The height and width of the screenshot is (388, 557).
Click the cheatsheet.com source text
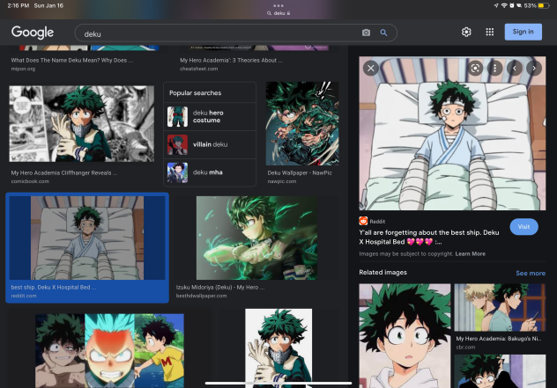198,69
